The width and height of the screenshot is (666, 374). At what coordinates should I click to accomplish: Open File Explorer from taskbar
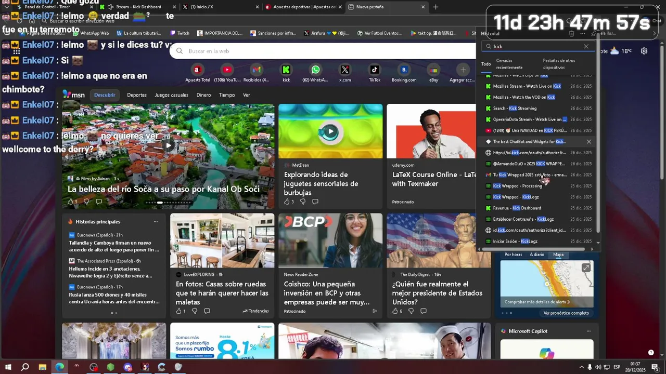[x=43, y=367]
